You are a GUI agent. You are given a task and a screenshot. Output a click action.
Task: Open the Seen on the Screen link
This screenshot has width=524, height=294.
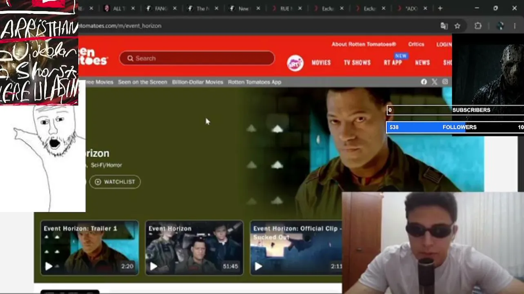coord(142,82)
